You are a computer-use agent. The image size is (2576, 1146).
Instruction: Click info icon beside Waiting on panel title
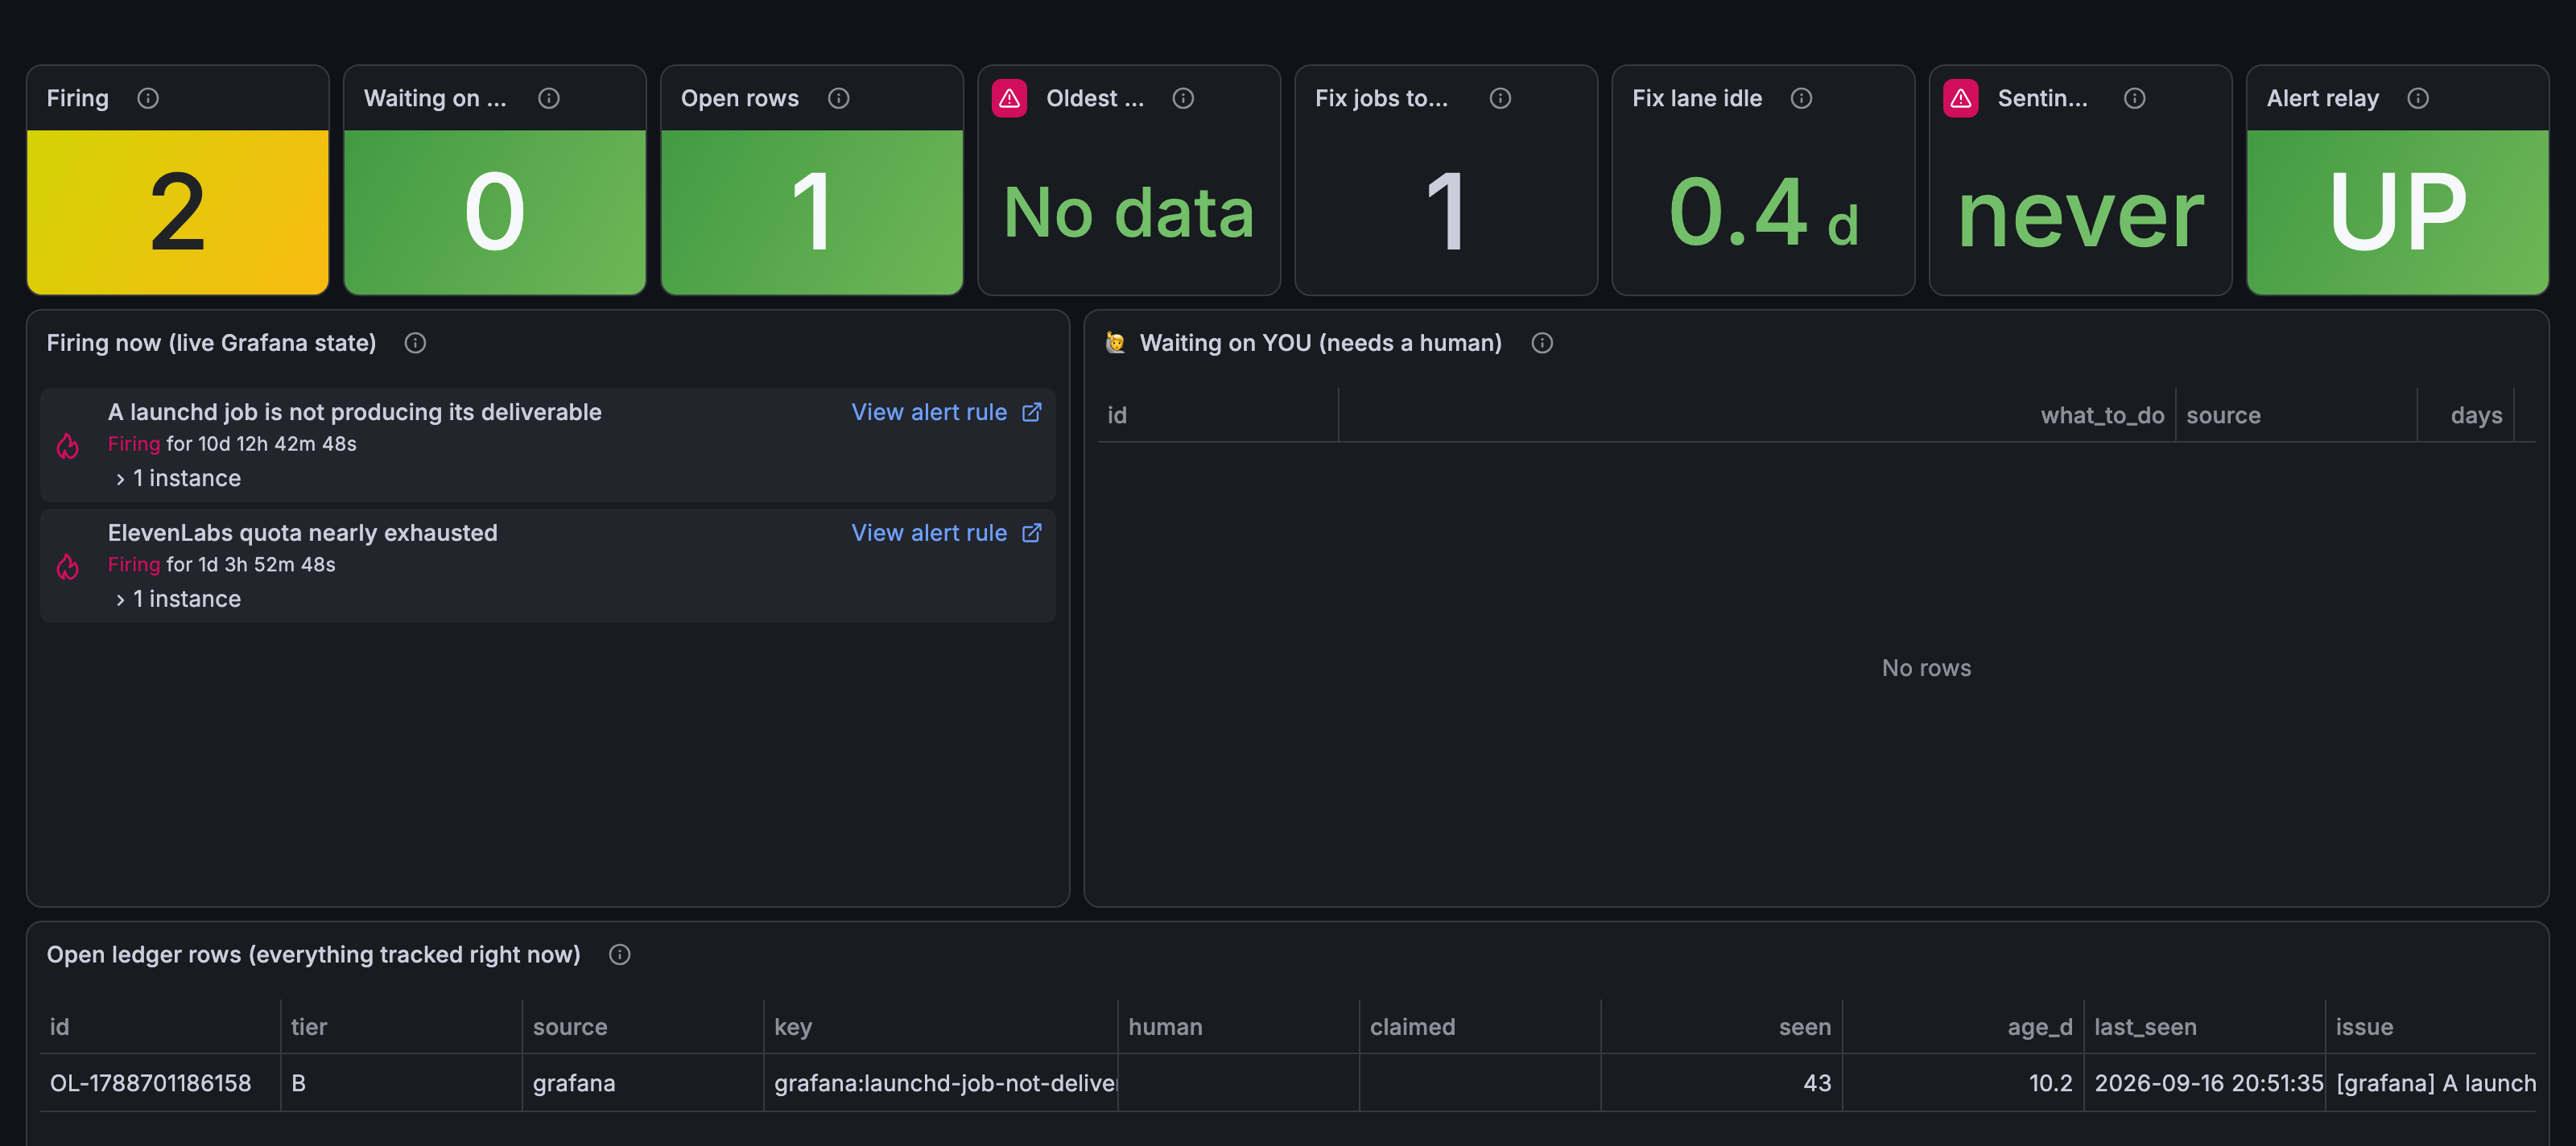point(549,98)
